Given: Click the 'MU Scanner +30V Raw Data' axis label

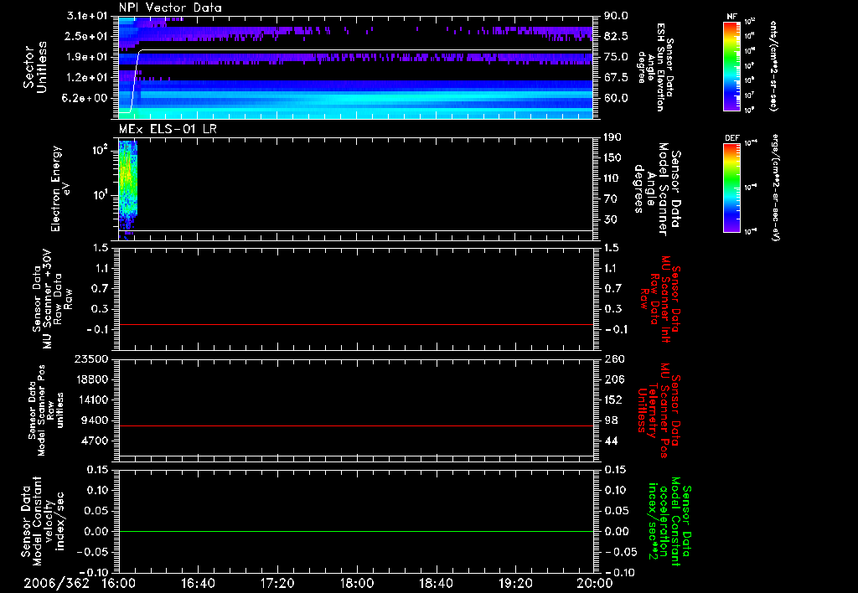Looking at the screenshot, I should coord(52,299).
